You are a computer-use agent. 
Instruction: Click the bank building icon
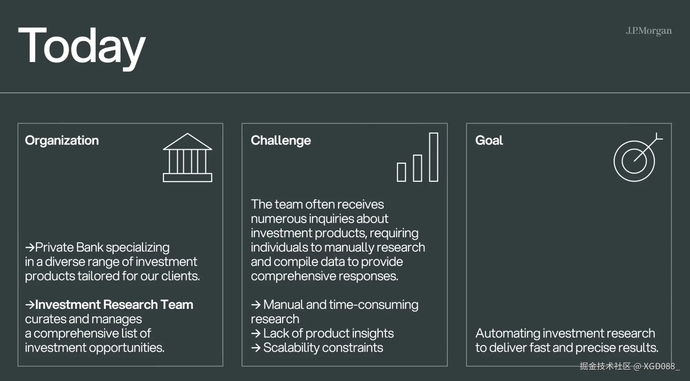187,158
